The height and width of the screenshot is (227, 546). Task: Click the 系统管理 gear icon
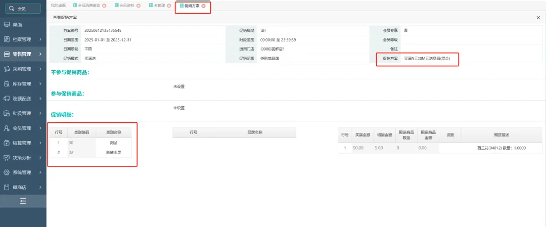(7, 172)
